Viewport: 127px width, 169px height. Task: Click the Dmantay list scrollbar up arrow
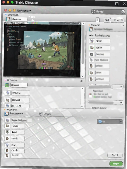82,88
